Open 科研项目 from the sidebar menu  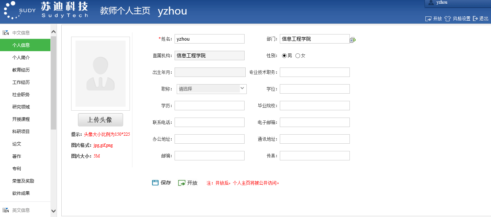point(21,132)
